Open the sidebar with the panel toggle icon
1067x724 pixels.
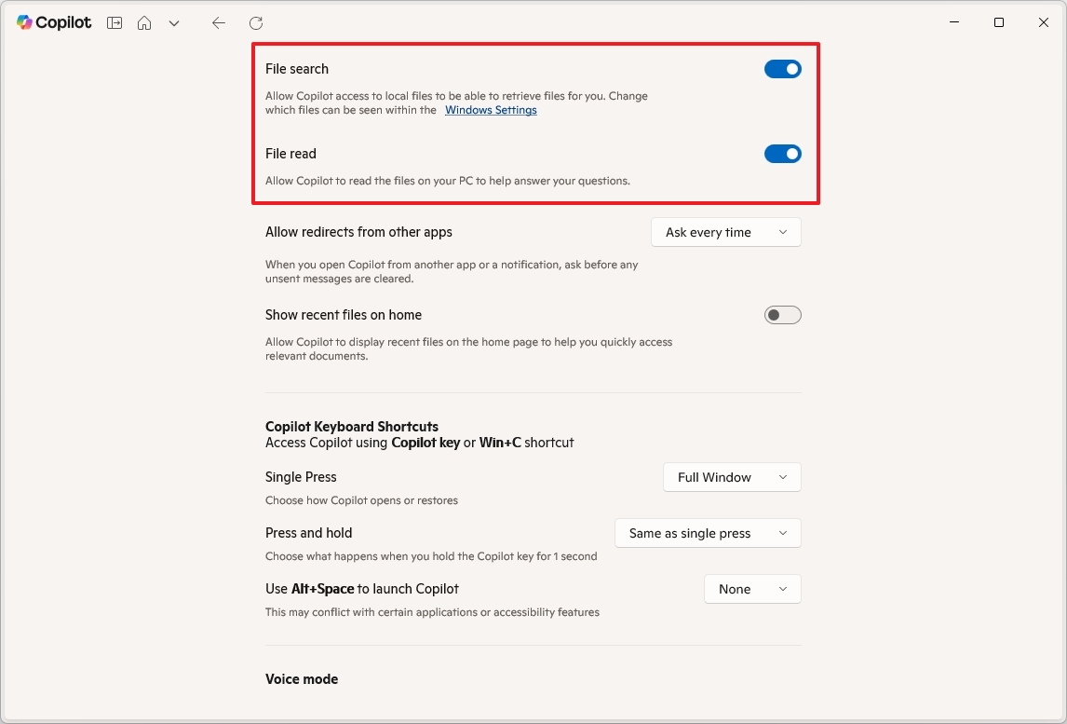coord(114,22)
